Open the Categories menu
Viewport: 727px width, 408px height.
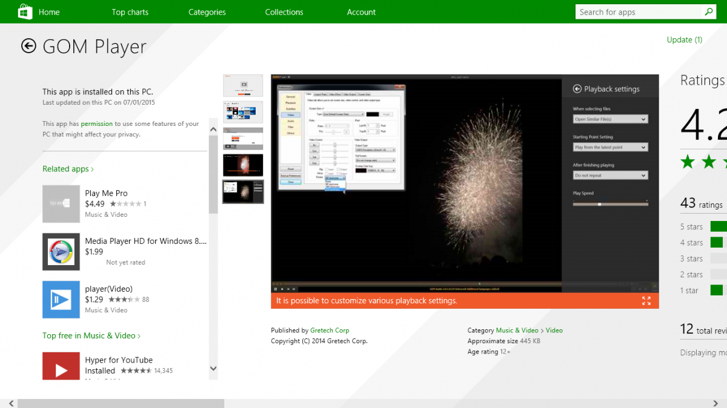207,12
